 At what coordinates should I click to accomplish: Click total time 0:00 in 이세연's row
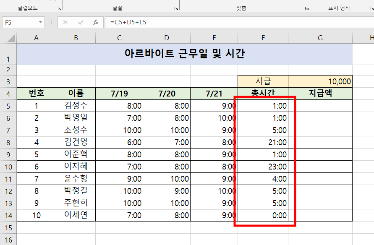click(263, 215)
